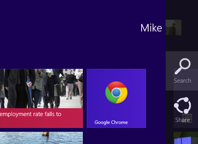The image size is (198, 144).
Task: Select the Share label text
Action: (x=183, y=120)
